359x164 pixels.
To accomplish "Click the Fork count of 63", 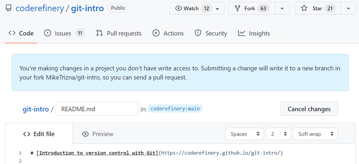I will pos(263,8).
